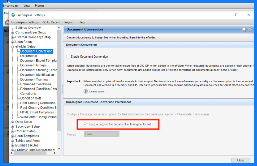Image resolution: width=257 pixels, height=166 pixels.
Task: Expand the Loan Templates tree node
Action: coord(12,136)
